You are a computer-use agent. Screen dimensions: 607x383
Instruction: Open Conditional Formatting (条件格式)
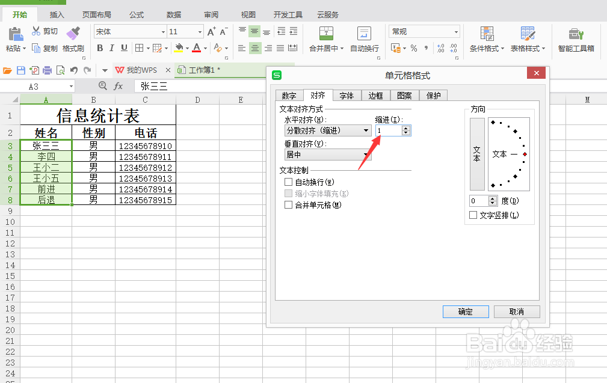(x=487, y=39)
